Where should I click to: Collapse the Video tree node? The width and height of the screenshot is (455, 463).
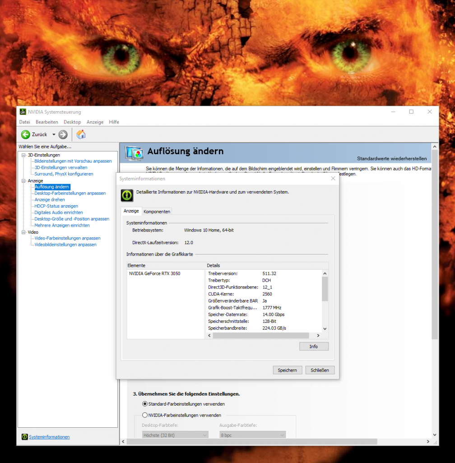pos(23,232)
